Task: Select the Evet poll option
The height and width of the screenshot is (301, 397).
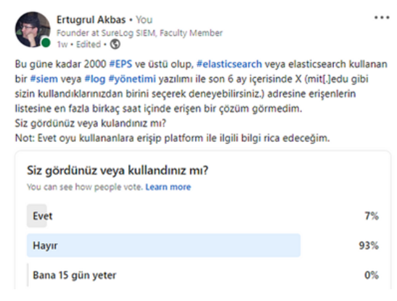Action: coord(43,216)
